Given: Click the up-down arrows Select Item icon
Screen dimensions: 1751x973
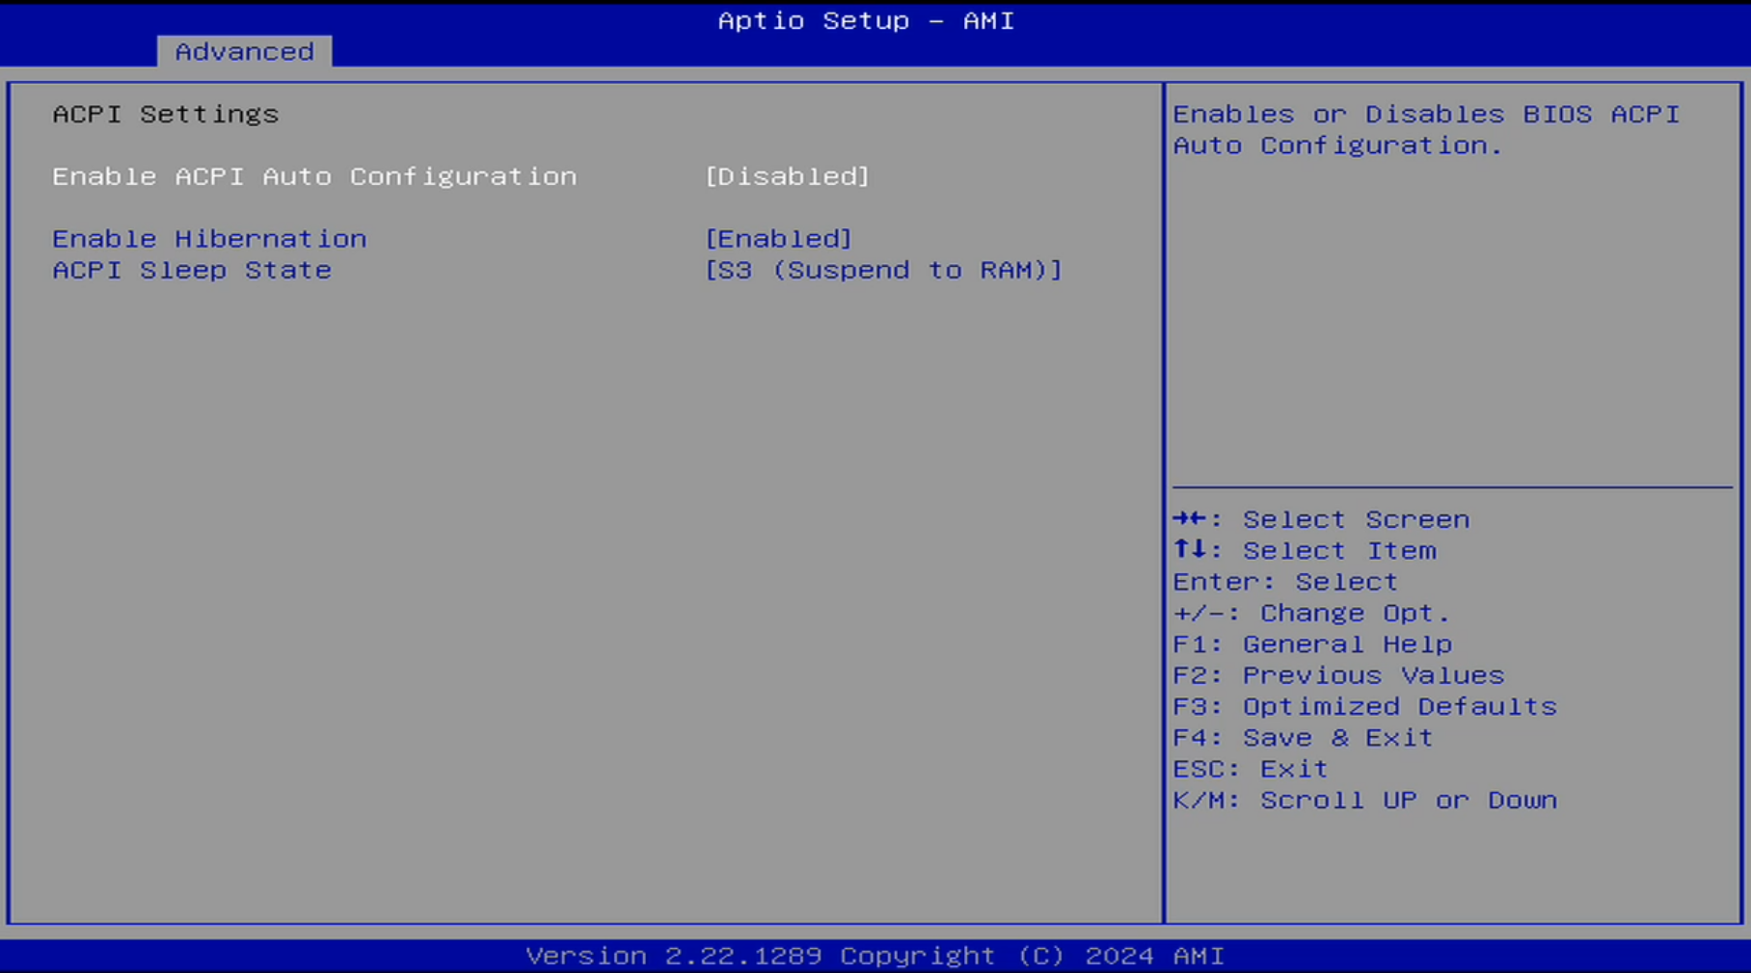Looking at the screenshot, I should [1190, 550].
